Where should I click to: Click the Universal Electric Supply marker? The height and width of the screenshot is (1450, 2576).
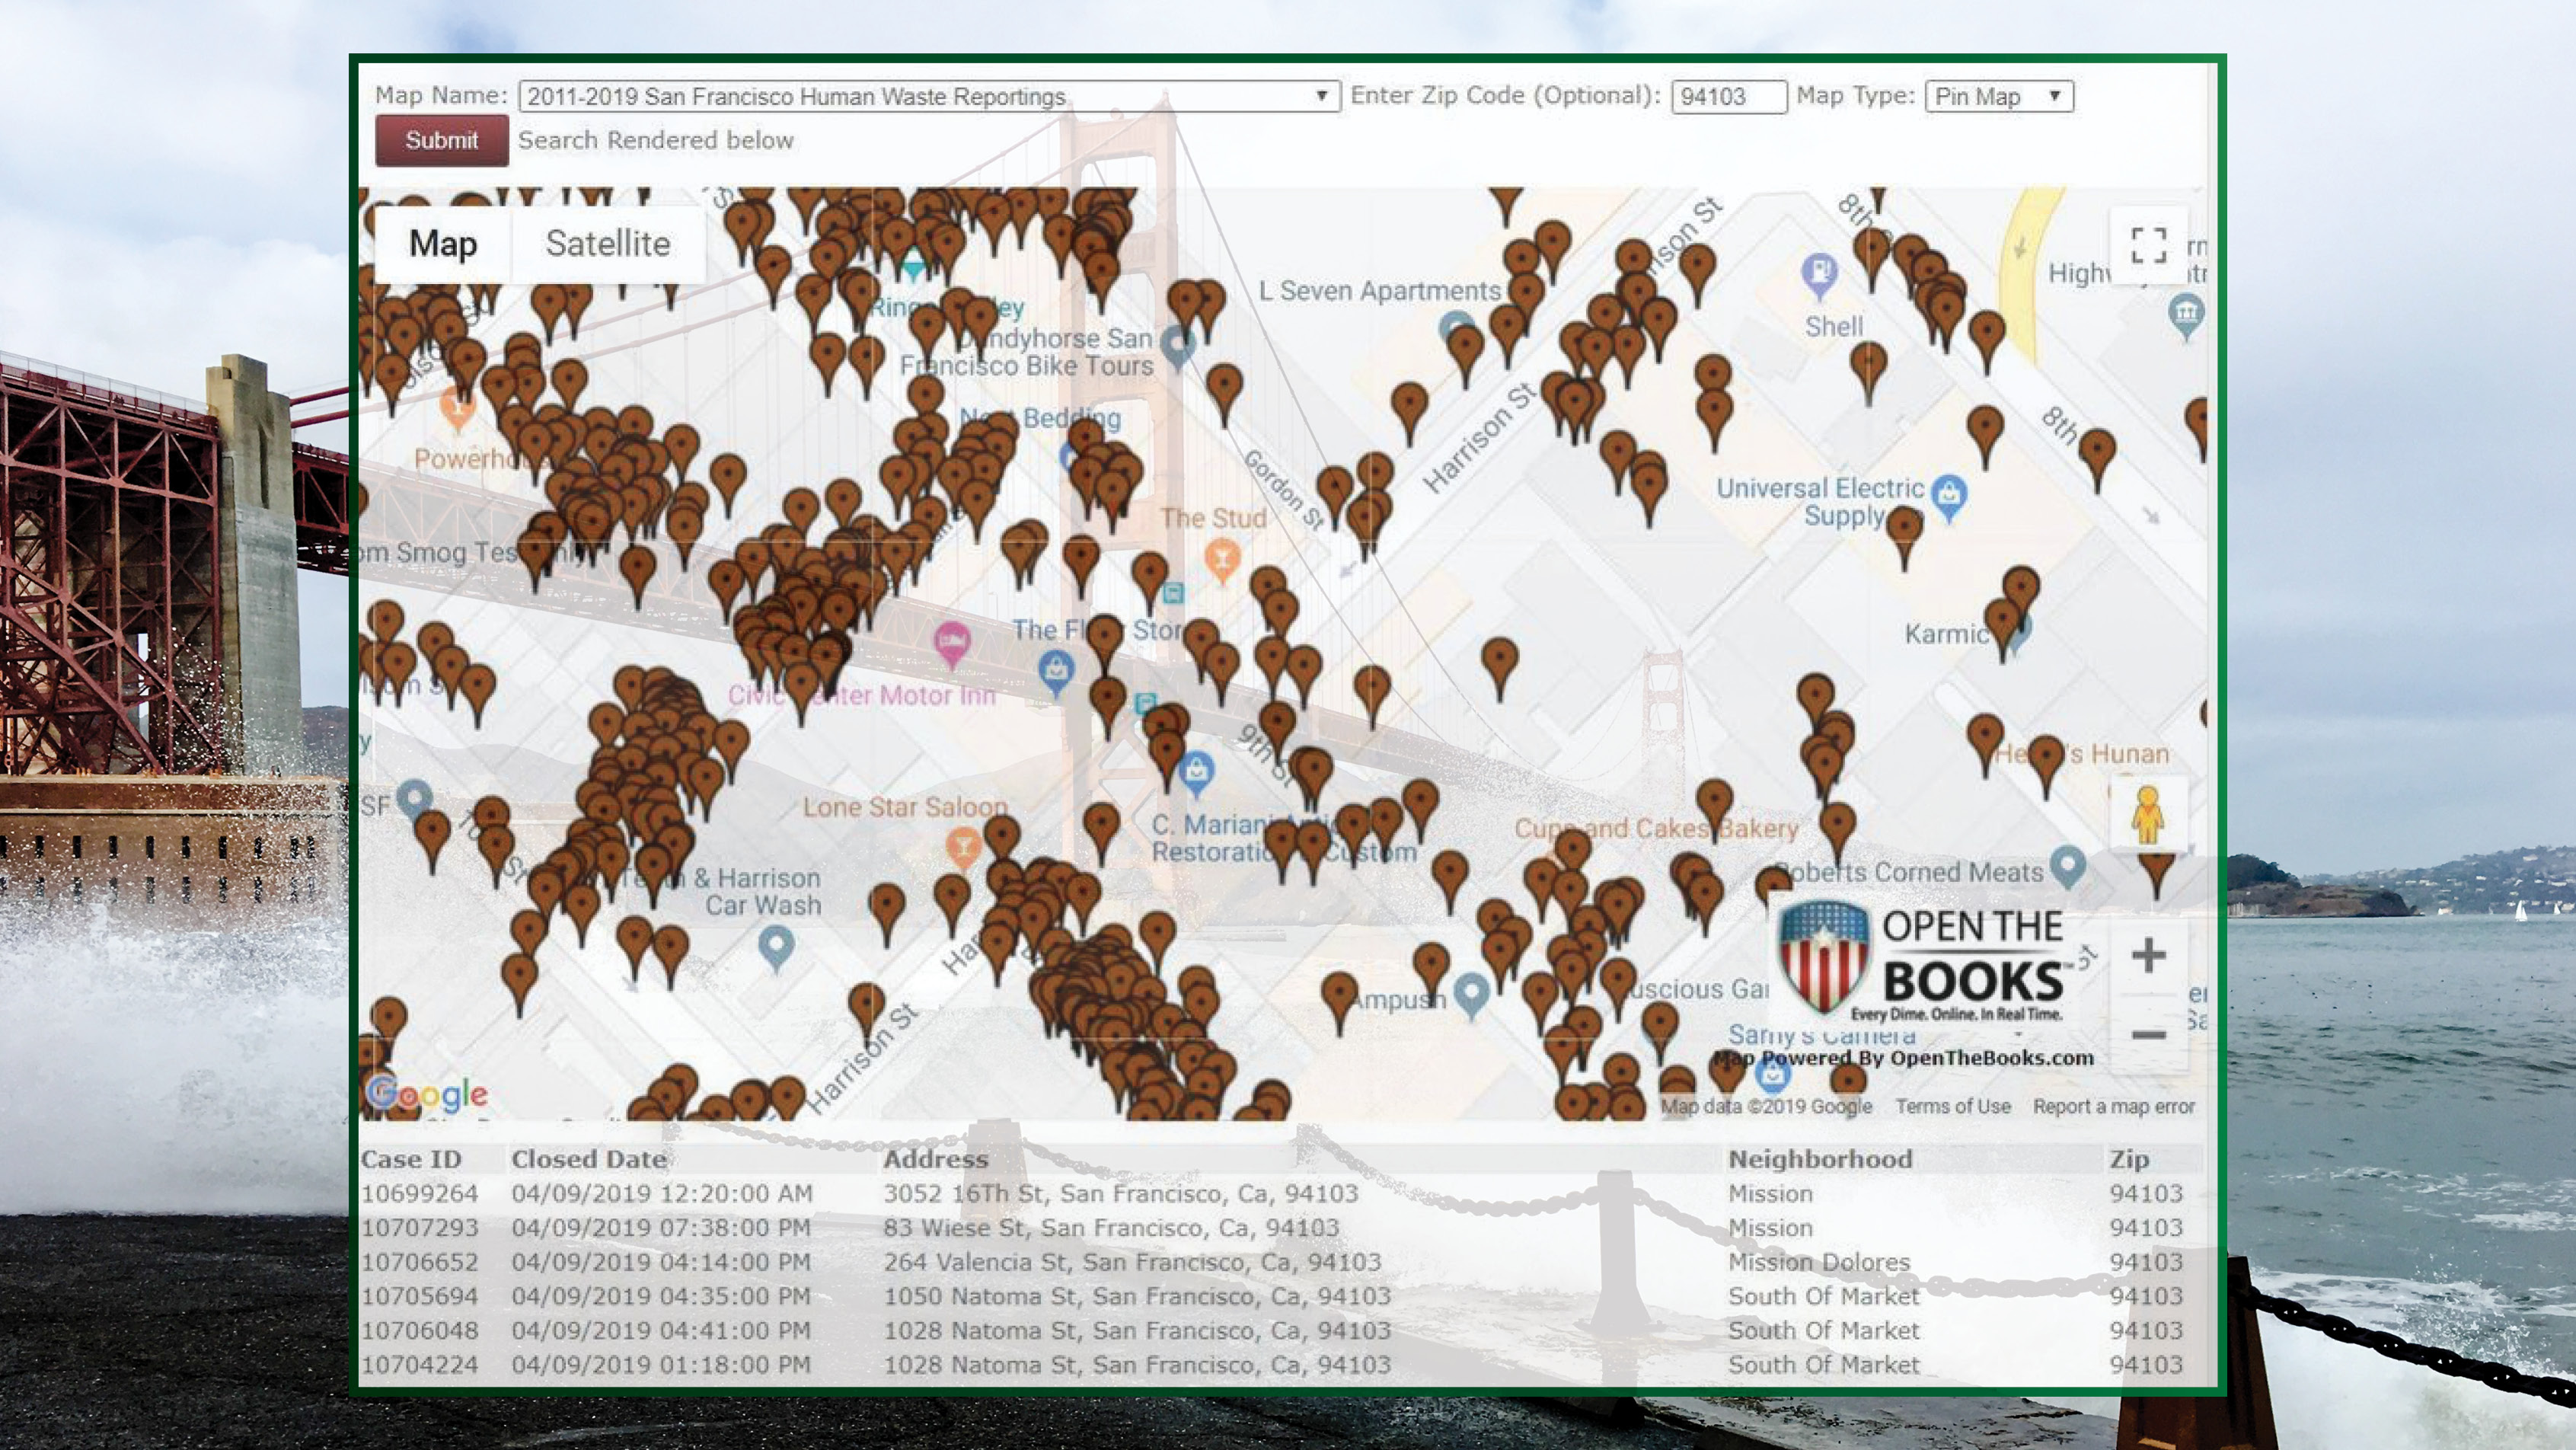(x=1948, y=493)
